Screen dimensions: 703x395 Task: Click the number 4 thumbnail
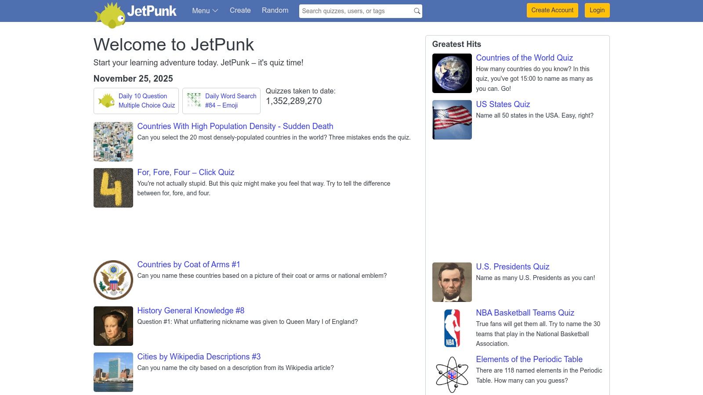tap(113, 187)
